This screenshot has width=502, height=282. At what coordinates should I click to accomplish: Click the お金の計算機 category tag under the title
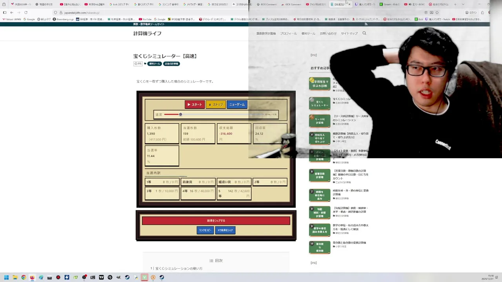[x=171, y=64]
